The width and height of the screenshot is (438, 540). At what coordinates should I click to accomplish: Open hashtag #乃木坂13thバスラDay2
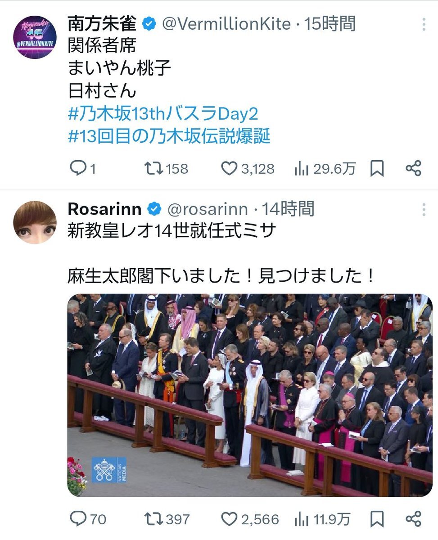[x=163, y=114]
